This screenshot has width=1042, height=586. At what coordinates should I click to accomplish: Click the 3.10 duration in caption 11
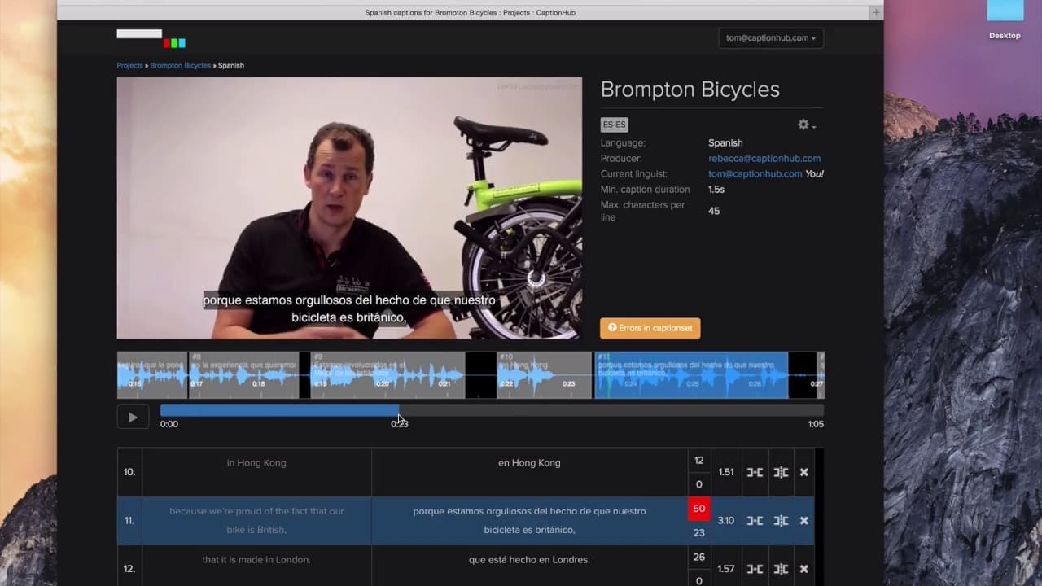coord(726,521)
